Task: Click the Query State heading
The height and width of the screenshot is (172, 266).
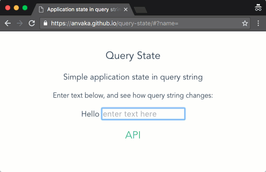Action: pyautogui.click(x=133, y=55)
